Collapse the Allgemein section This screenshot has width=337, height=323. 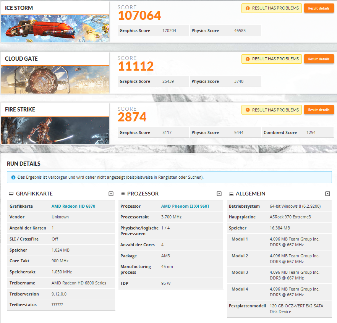pos(327,194)
